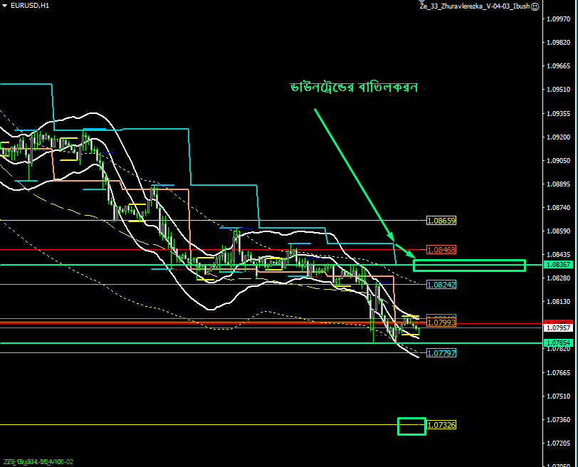Select the red 1.08468 price label

click(x=441, y=250)
